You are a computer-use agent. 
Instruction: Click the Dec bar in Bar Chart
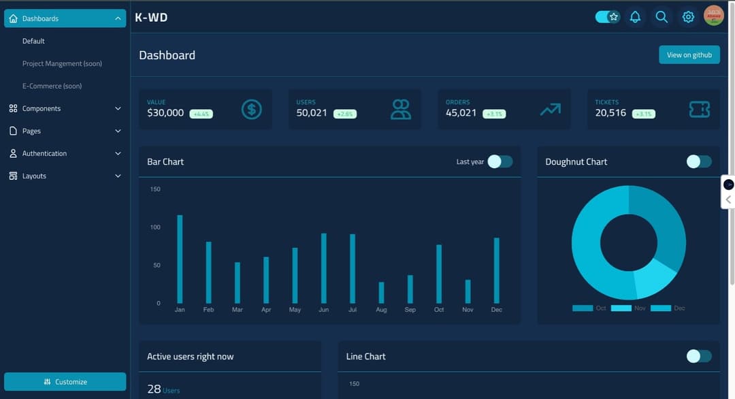click(x=496, y=270)
